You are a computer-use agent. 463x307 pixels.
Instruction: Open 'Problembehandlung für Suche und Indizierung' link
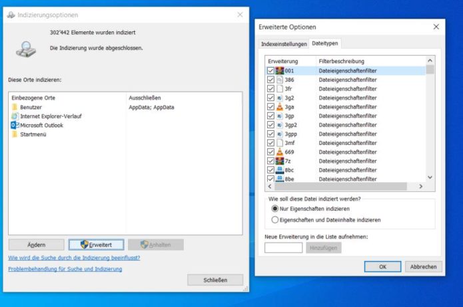coord(65,269)
